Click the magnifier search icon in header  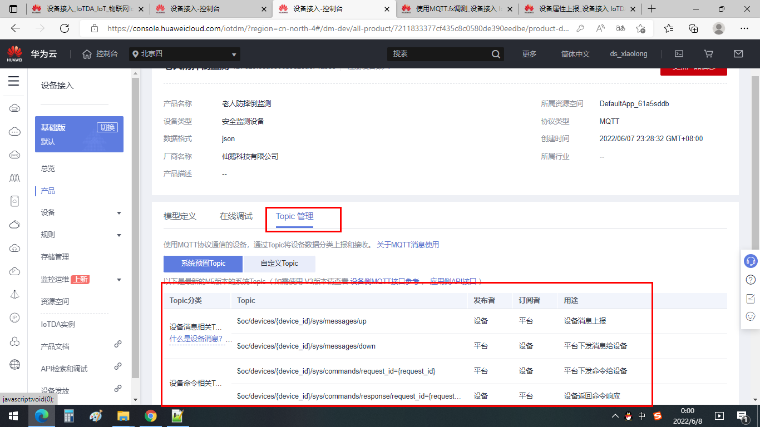pos(496,54)
